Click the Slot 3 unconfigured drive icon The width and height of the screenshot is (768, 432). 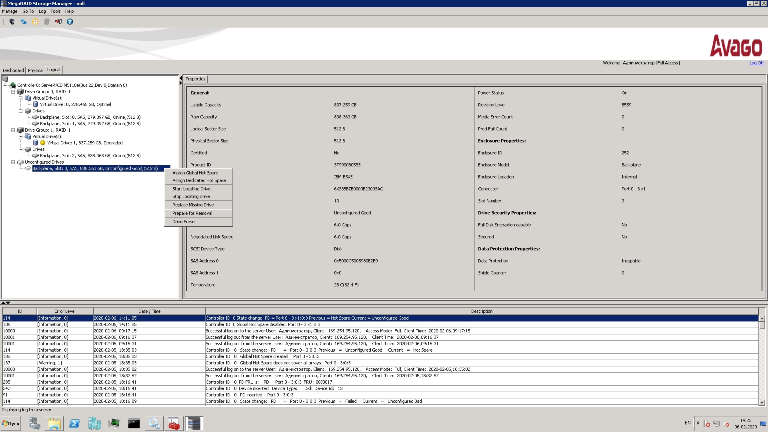pyautogui.click(x=28, y=168)
